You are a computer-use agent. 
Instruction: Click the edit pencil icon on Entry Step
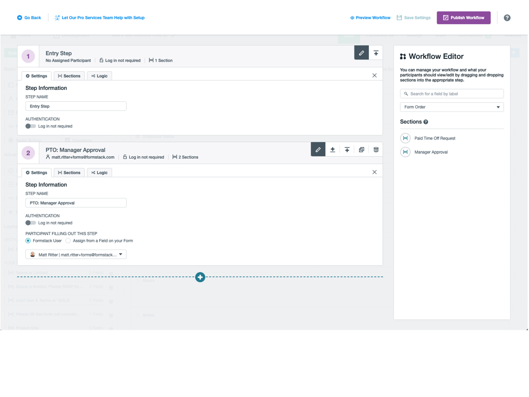[x=361, y=52]
